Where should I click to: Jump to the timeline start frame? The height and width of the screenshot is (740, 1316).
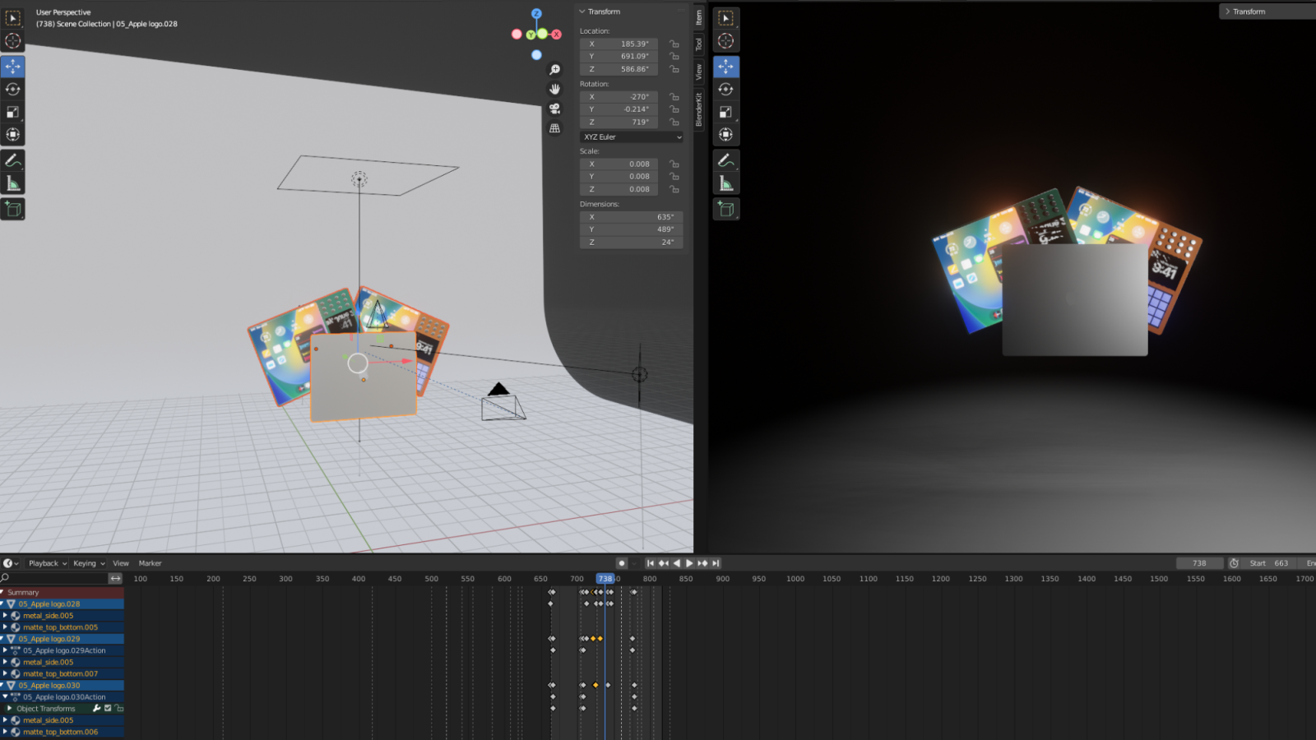(650, 563)
